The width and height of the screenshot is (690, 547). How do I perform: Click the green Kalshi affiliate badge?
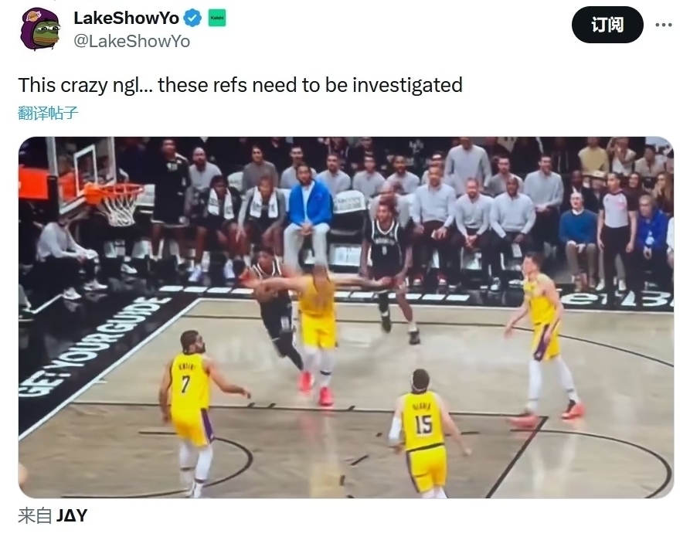[216, 18]
